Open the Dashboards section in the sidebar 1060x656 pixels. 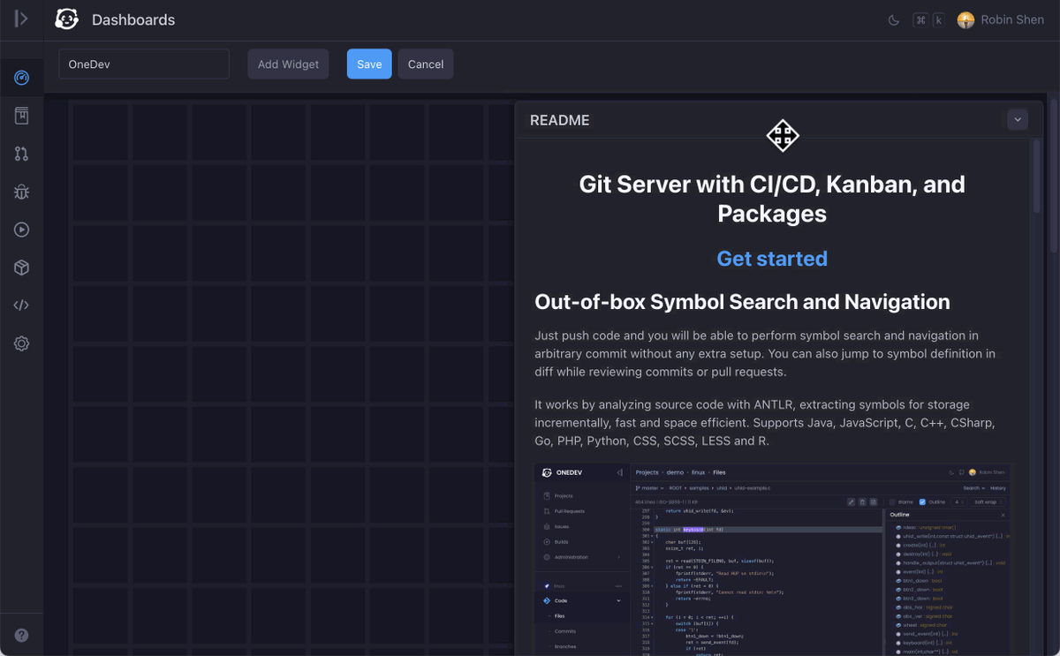coord(21,78)
